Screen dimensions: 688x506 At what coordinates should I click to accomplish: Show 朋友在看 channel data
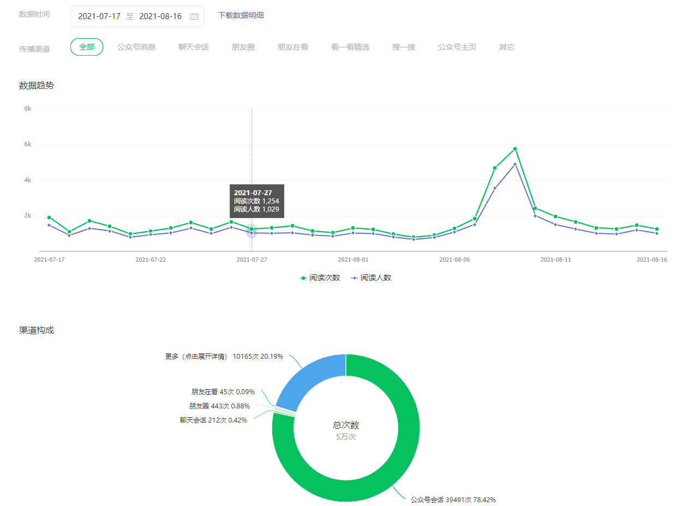(293, 47)
